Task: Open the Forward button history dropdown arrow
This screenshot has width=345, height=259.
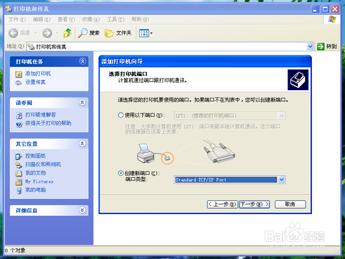Action: (57, 33)
